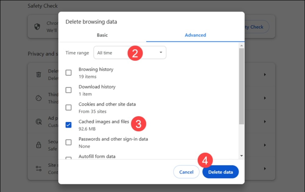Click the dialog scrollbar down arrow

pos(241,156)
